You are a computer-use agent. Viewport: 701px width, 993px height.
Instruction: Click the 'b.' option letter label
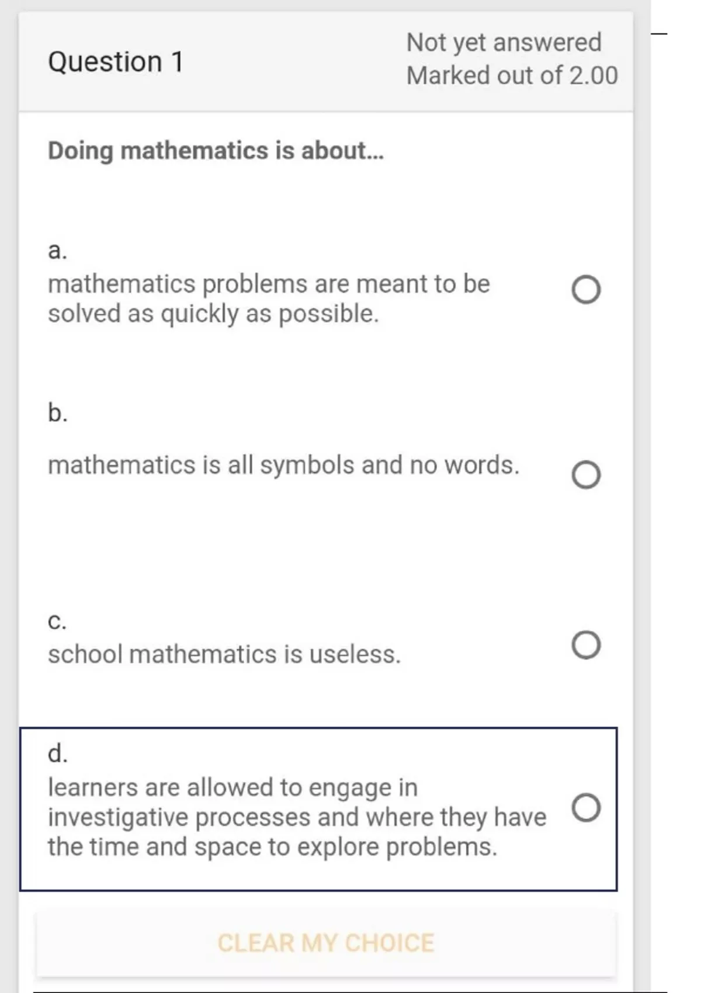[57, 413]
